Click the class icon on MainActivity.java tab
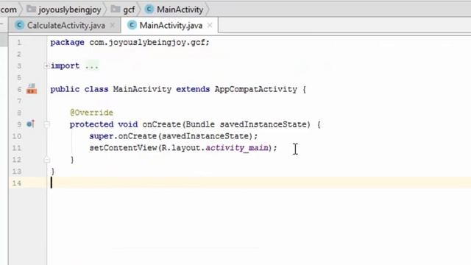This screenshot has height=265, width=471. tap(132, 25)
